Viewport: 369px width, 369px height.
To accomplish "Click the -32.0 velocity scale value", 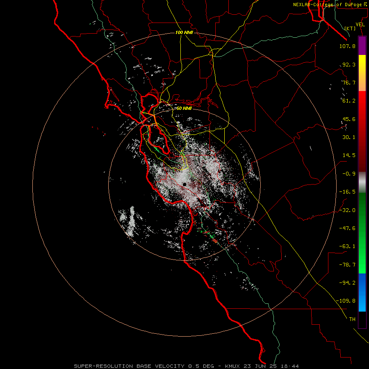I will (347, 210).
